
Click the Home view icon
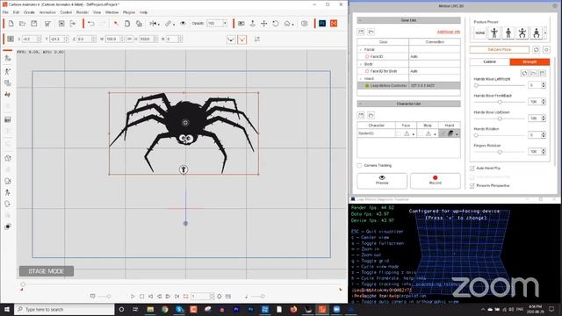[x=287, y=24]
